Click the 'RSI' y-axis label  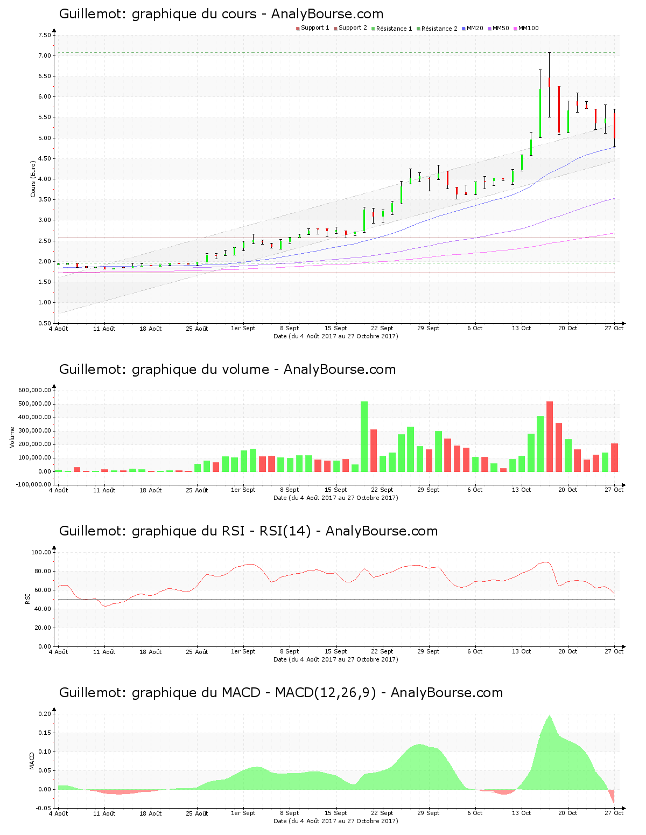pyautogui.click(x=27, y=599)
